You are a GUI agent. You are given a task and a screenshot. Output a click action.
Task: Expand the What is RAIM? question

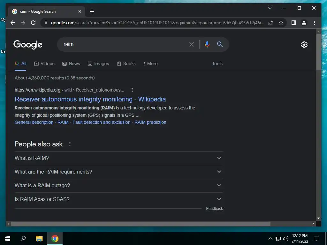pos(119,158)
